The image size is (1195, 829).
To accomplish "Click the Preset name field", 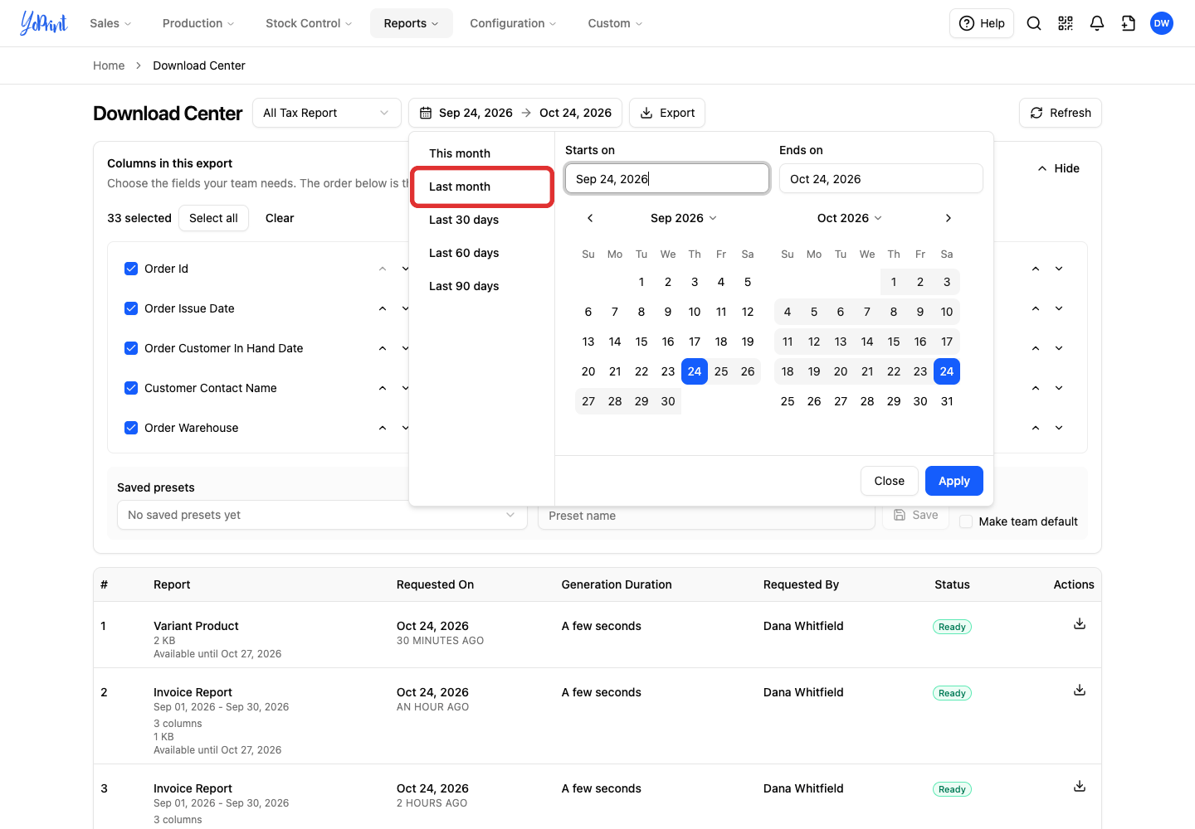I will [707, 516].
